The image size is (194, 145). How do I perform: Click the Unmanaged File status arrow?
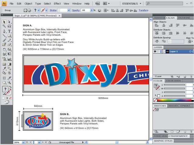click(83, 142)
